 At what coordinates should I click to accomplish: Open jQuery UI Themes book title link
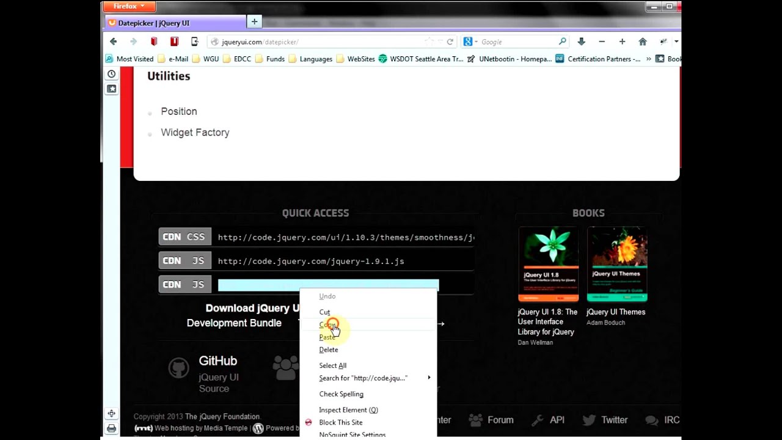pos(616,312)
